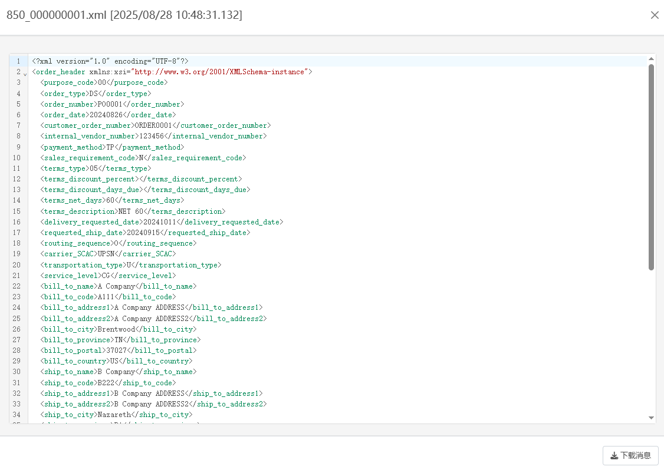The height and width of the screenshot is (473, 664).
Task: Click the order_date value 20240826
Action: click(106, 115)
